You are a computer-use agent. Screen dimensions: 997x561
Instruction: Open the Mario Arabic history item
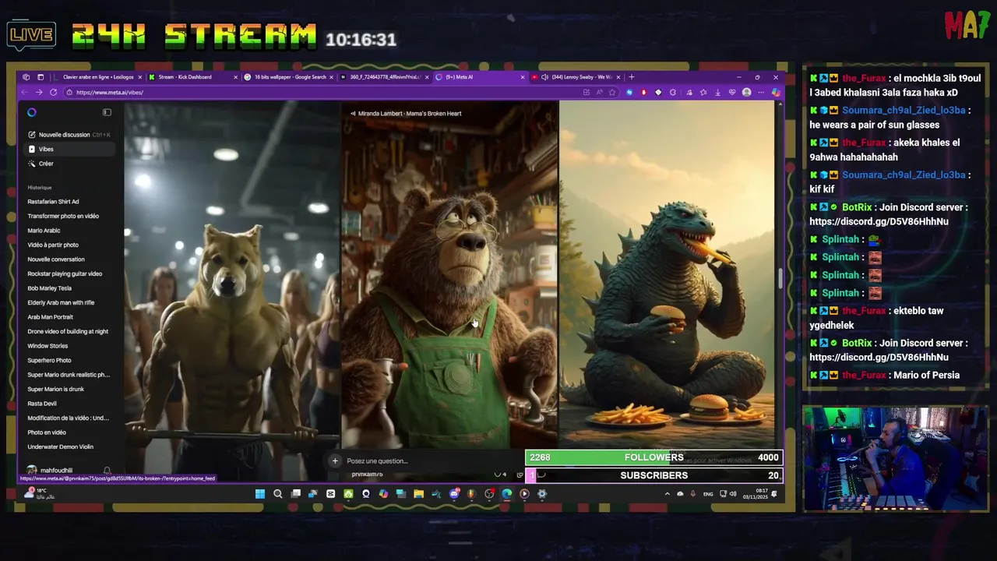(x=44, y=231)
